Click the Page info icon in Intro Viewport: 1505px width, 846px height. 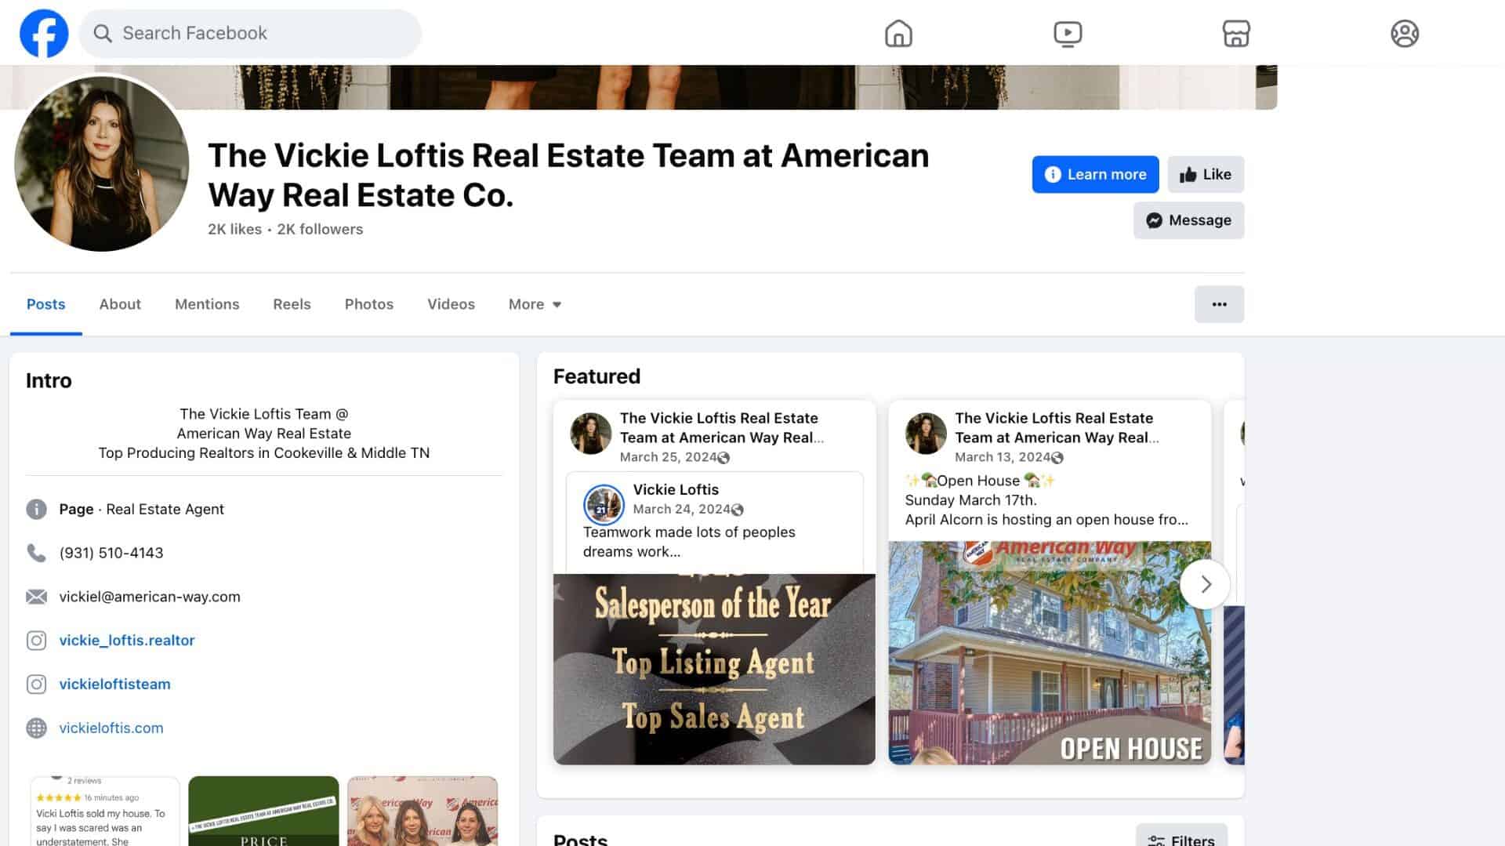pyautogui.click(x=36, y=509)
